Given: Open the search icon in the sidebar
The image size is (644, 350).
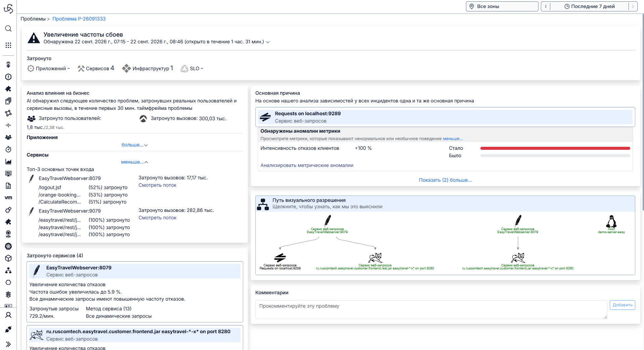Looking at the screenshot, I should click(x=8, y=29).
